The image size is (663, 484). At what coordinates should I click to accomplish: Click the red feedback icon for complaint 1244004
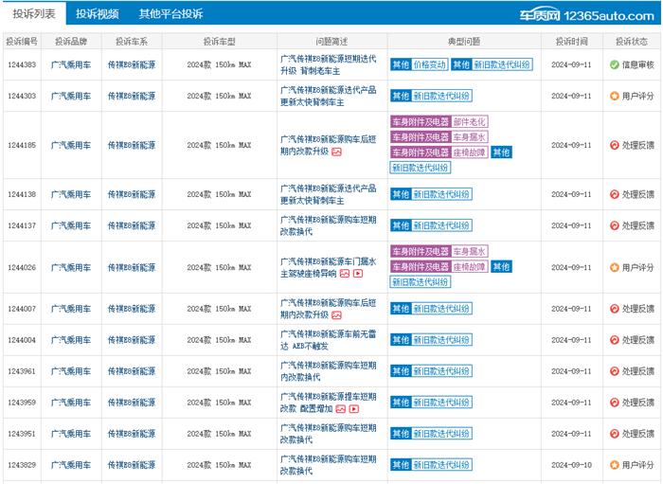[615, 340]
